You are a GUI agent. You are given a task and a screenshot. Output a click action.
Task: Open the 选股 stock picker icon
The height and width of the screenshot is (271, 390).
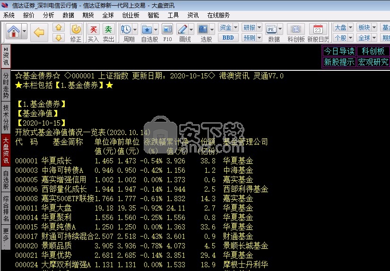coord(203,30)
